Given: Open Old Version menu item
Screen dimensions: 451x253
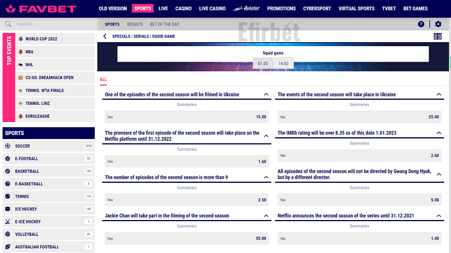Looking at the screenshot, I should point(113,9).
